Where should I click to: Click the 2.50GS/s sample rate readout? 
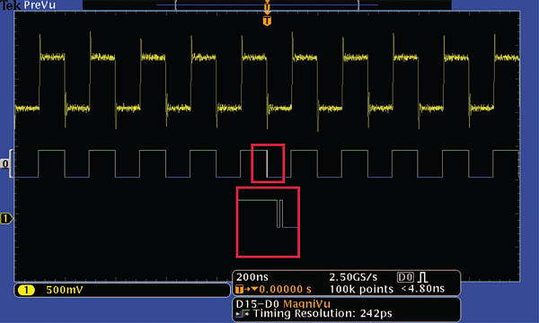pyautogui.click(x=353, y=277)
